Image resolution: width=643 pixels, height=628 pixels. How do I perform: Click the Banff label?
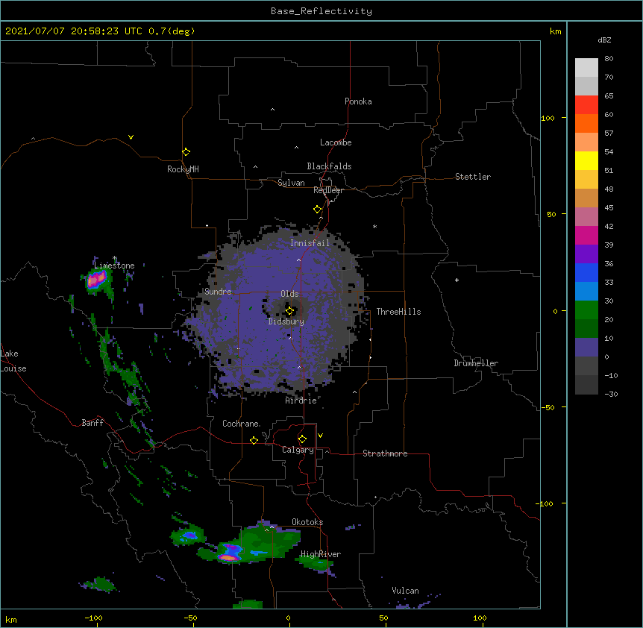(x=92, y=423)
